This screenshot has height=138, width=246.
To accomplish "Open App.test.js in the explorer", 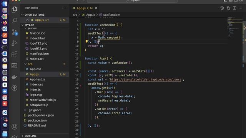I will (37, 79).
